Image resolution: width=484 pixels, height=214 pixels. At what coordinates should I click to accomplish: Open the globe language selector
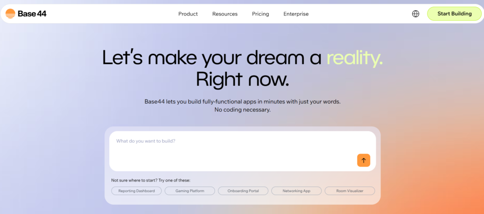415,14
